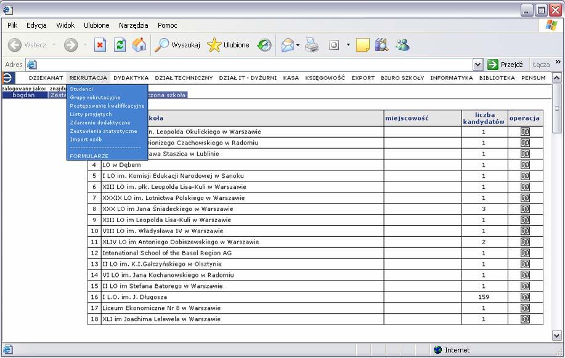
Task: Open operation icon for Leopolda Okulickiego row
Action: pos(525,132)
